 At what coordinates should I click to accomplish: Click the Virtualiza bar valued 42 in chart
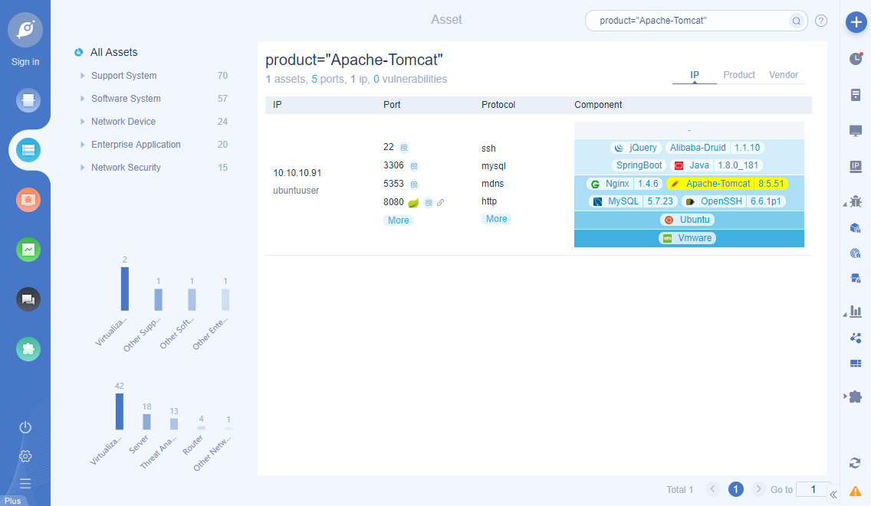120,412
